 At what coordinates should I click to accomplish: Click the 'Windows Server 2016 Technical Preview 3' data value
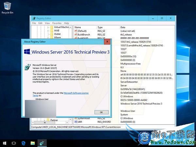[x=141, y=104]
